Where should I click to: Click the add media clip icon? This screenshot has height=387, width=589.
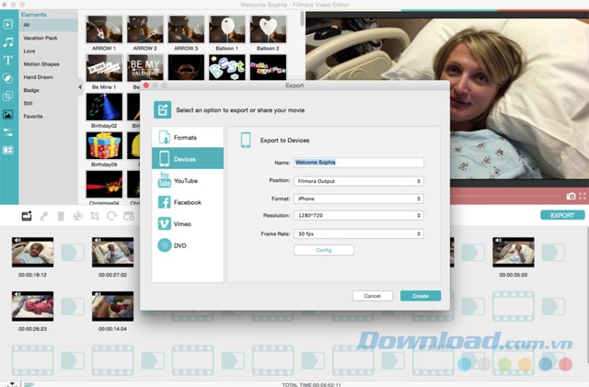click(x=27, y=215)
